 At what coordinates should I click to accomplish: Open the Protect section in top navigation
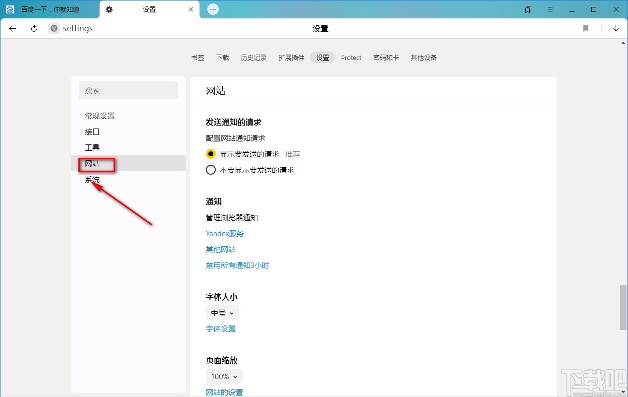[x=351, y=58]
